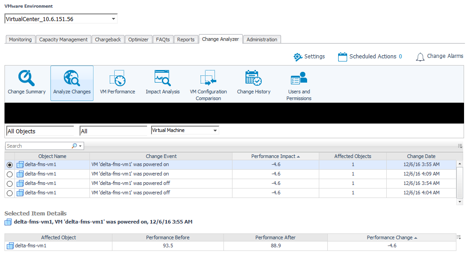
Task: Click the table scrollbar up arrow
Action: coord(460,164)
